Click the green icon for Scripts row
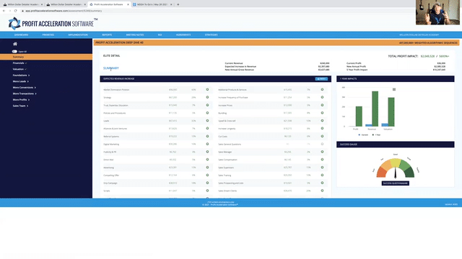Image resolution: width=462 pixels, height=259 pixels. [x=207, y=191]
